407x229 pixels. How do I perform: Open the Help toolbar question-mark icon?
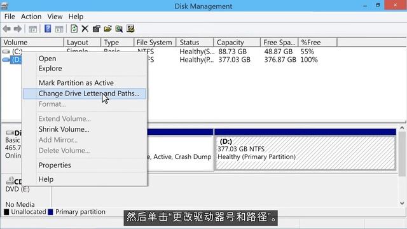pos(48,29)
